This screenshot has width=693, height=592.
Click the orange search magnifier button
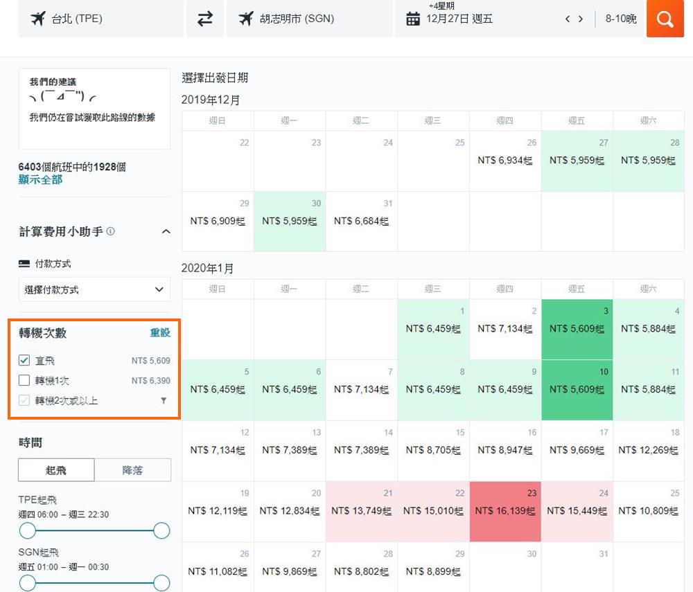pyautogui.click(x=665, y=19)
